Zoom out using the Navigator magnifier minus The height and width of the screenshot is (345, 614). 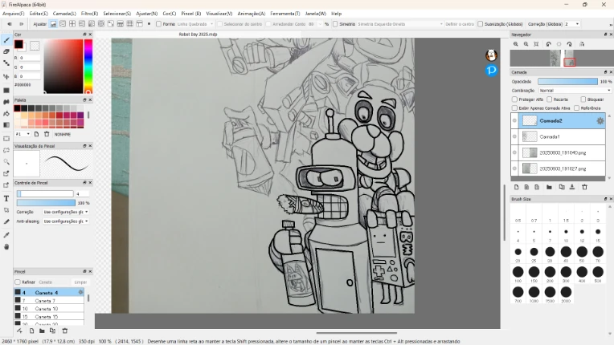click(x=526, y=44)
